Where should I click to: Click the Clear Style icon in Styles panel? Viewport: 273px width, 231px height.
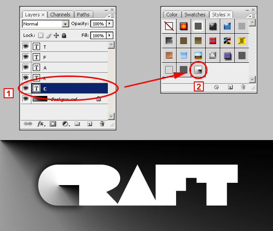point(216,87)
